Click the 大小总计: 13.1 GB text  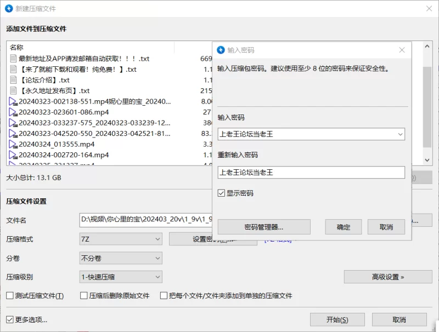(x=33, y=178)
